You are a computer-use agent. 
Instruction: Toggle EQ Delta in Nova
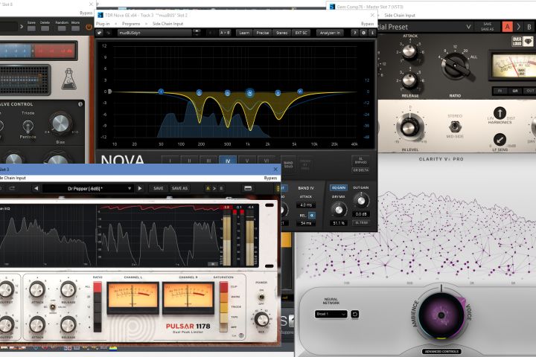pos(360,170)
